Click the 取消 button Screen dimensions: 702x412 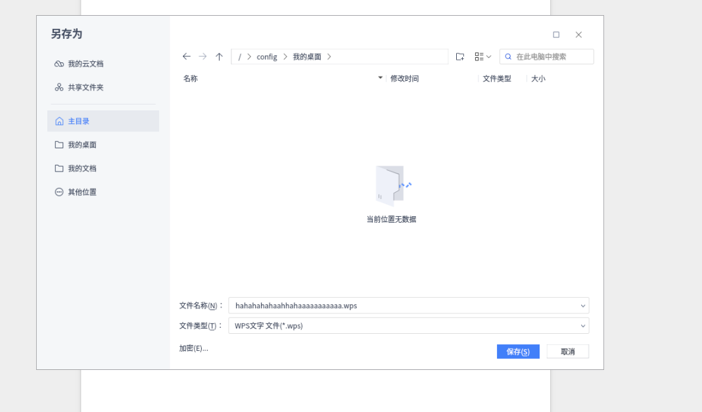pyautogui.click(x=568, y=352)
